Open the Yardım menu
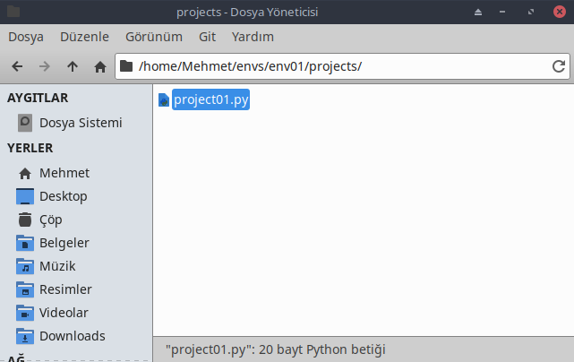The image size is (574, 362). 253,37
